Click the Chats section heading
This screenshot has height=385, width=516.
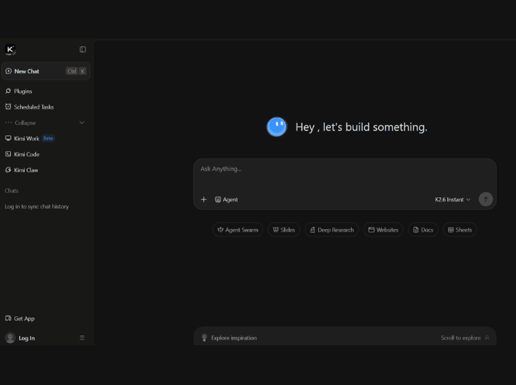tap(11, 190)
